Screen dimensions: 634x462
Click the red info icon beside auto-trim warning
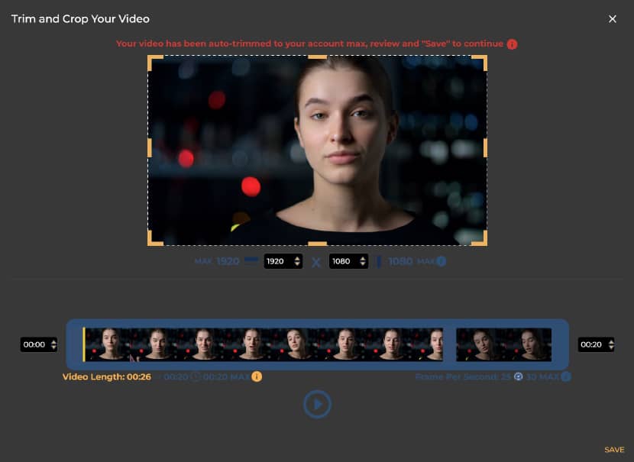tap(512, 44)
